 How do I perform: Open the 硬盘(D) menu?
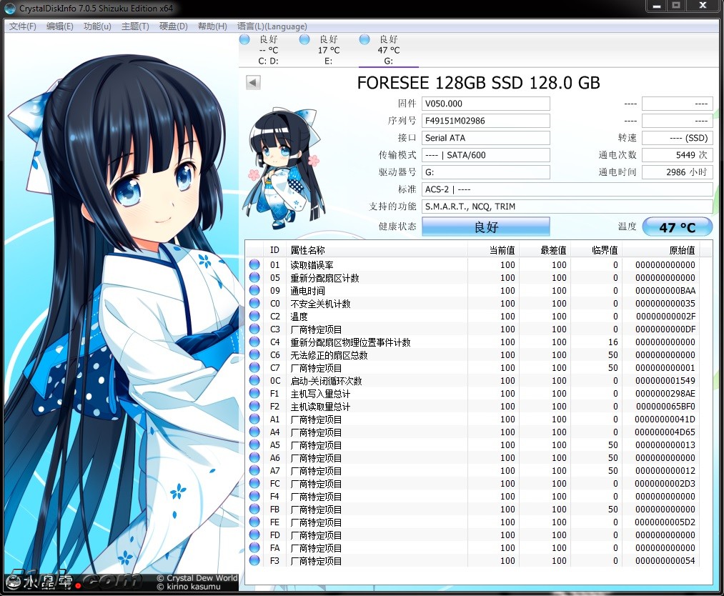tap(174, 26)
